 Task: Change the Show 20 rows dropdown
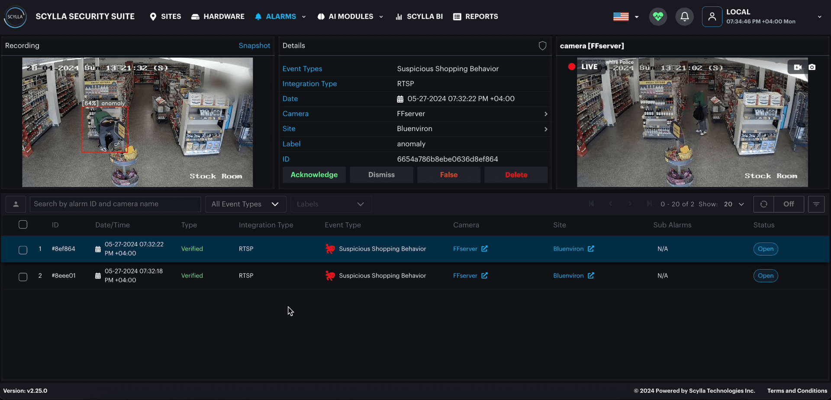click(x=734, y=204)
